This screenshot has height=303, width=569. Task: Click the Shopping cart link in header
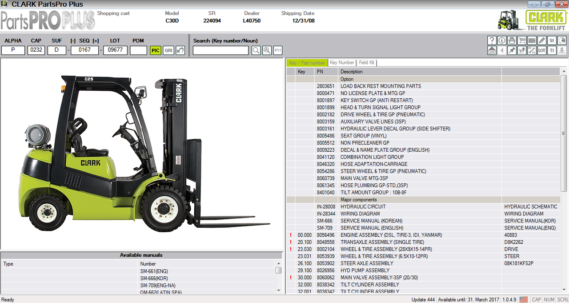(x=113, y=13)
